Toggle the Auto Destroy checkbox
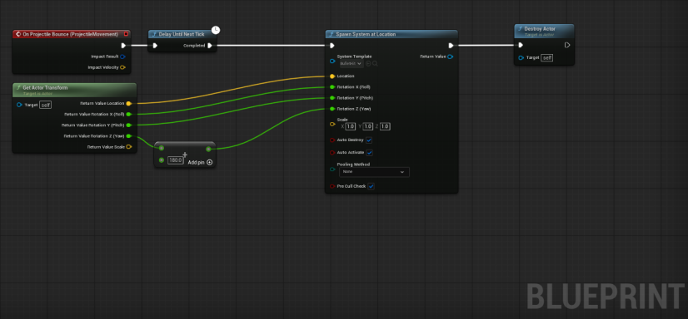Viewport: 688px width, 319px height. click(x=369, y=140)
